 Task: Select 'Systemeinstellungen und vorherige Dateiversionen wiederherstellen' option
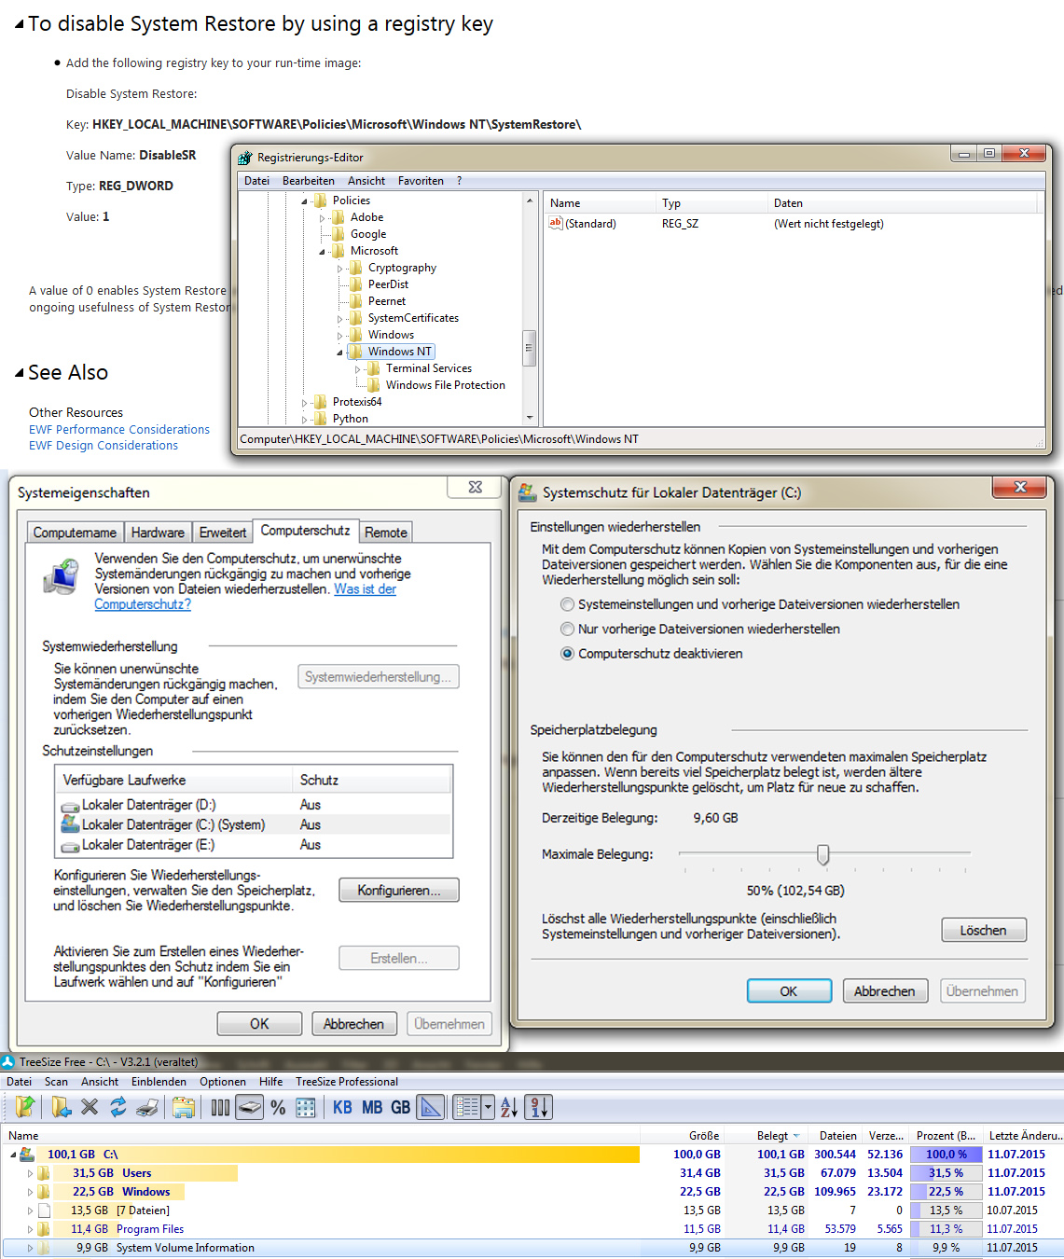tap(567, 604)
